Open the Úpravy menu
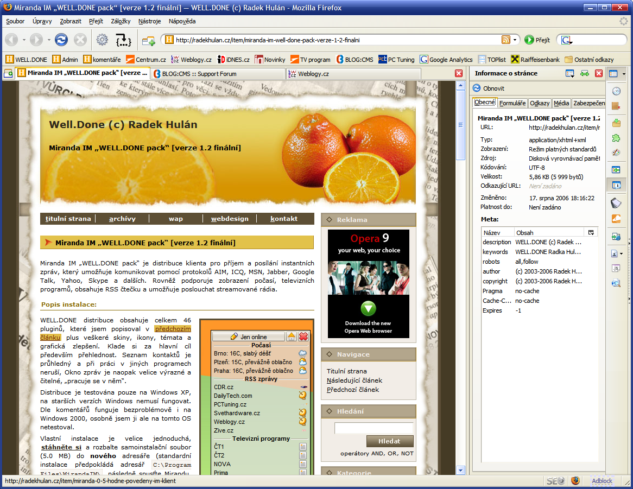 click(x=42, y=21)
